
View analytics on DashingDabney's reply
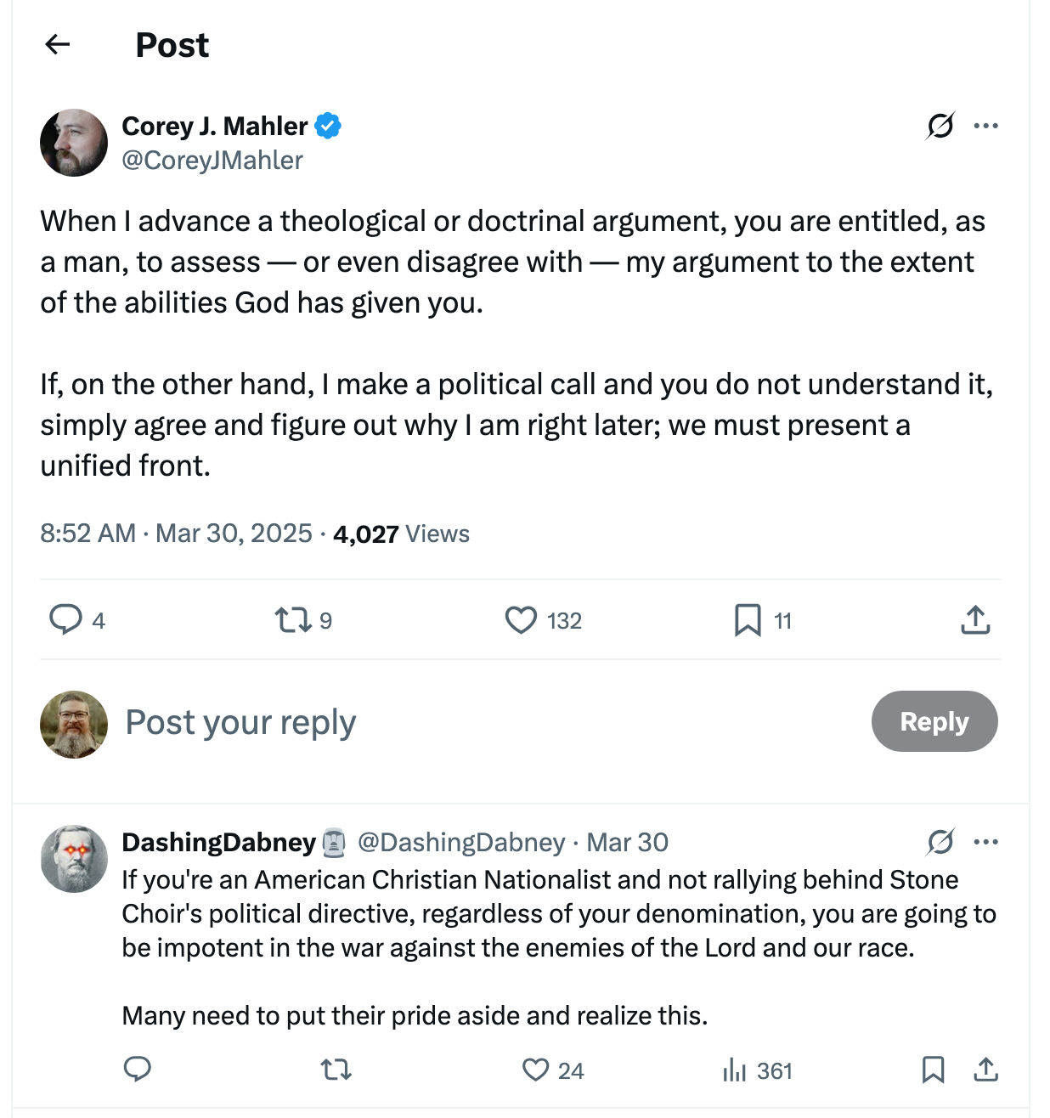tap(734, 1070)
